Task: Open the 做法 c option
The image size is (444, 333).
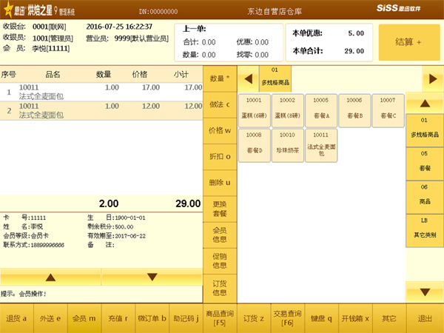Action: point(220,104)
